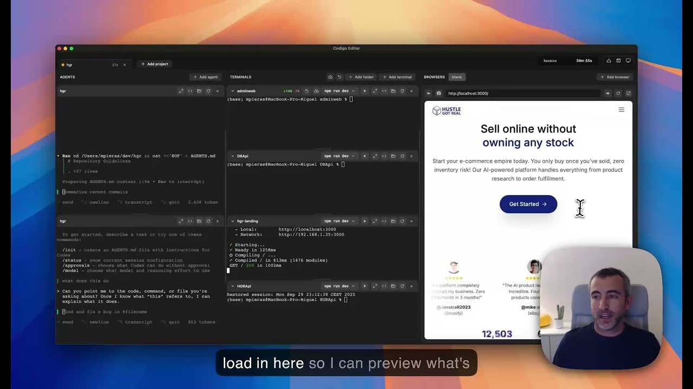Click the undo icon in adminweb row

306,91
